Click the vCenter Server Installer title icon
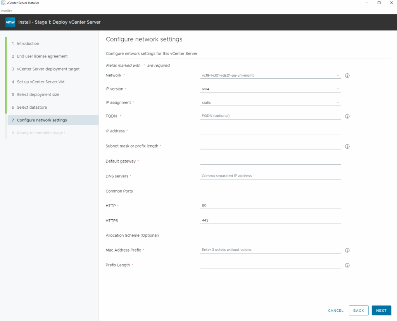 click(3, 3)
